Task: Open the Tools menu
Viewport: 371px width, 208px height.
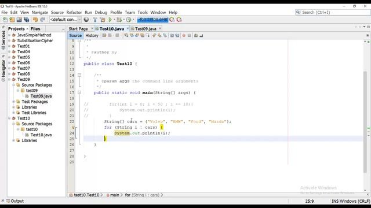Action: click(143, 12)
